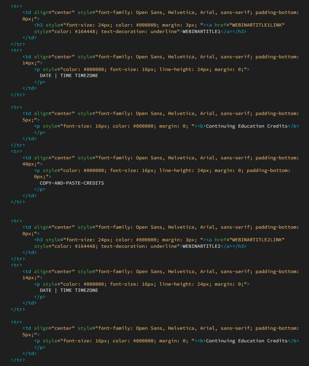Click href on the WEBINARTITLE2LINK line
The image size is (309, 366).
click(221, 240)
